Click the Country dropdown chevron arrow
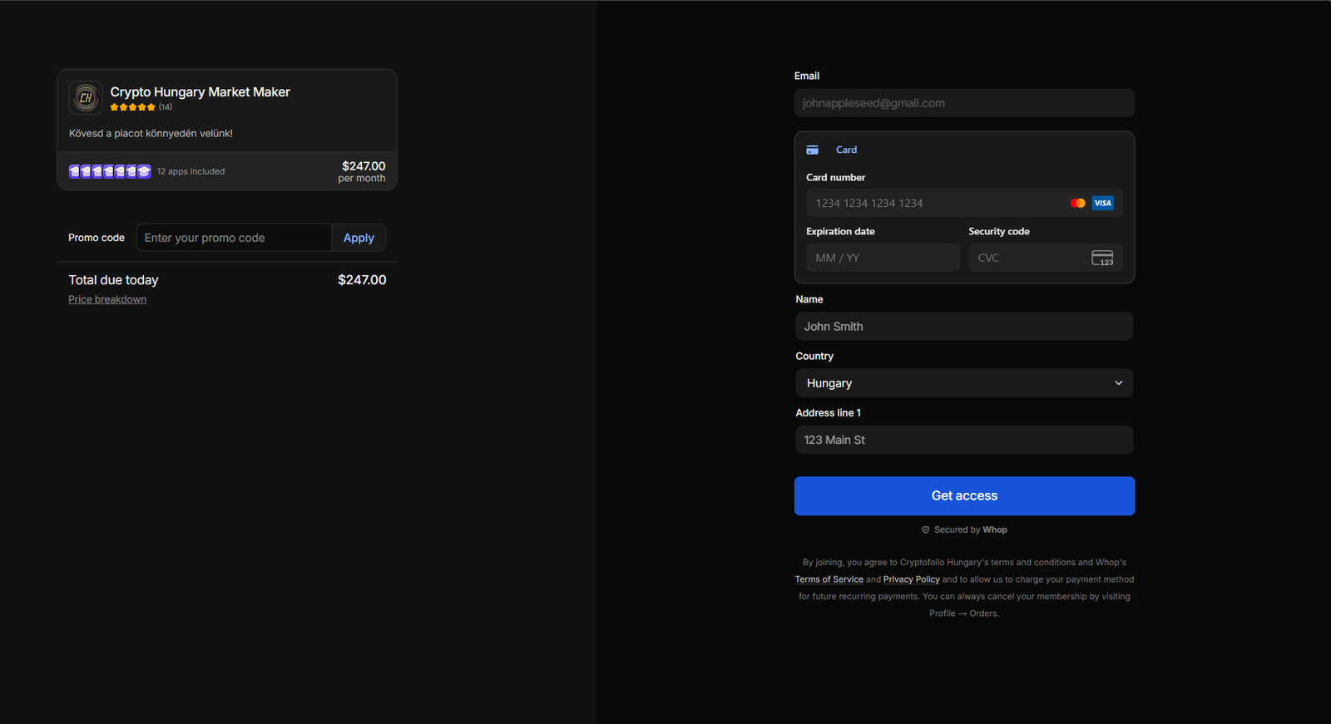Image resolution: width=1331 pixels, height=724 pixels. [1118, 383]
